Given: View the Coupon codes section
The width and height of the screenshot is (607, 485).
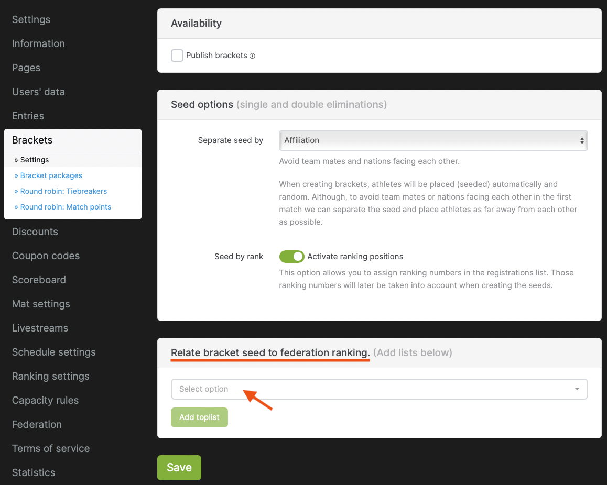Looking at the screenshot, I should (46, 256).
